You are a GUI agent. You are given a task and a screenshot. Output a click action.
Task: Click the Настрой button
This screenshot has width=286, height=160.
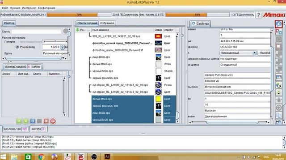(x=264, y=53)
